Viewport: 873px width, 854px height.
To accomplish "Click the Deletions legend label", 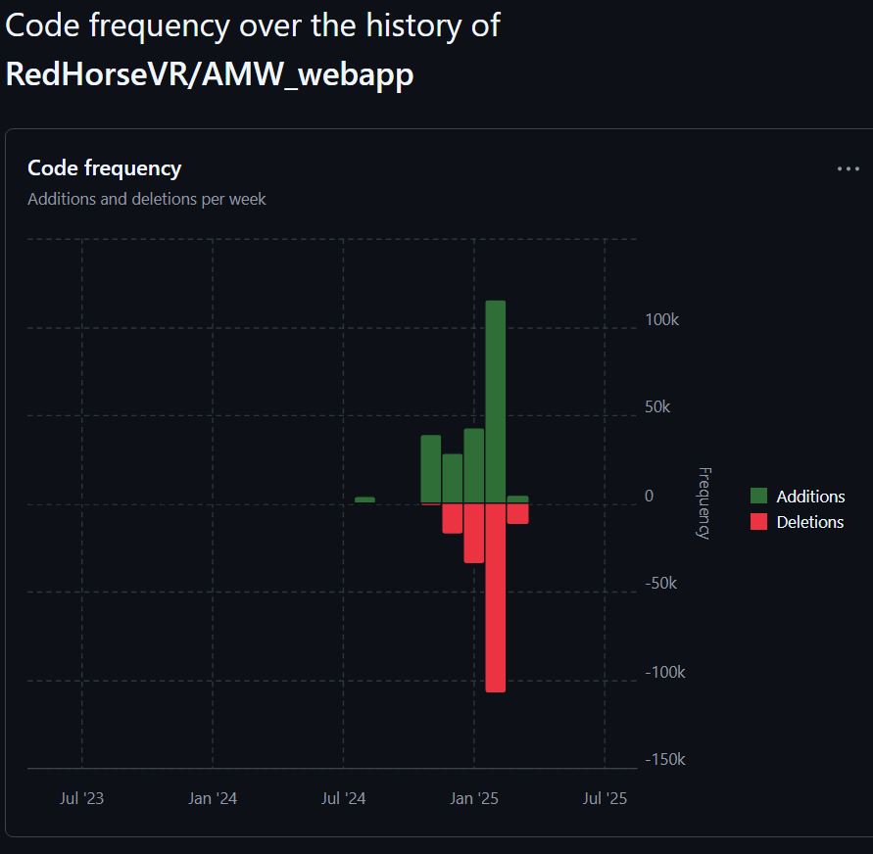I will click(809, 522).
